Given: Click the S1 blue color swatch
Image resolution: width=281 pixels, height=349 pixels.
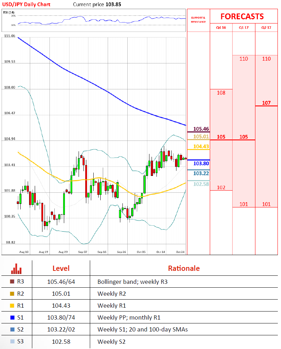Looking at the screenshot, I should (12, 317).
